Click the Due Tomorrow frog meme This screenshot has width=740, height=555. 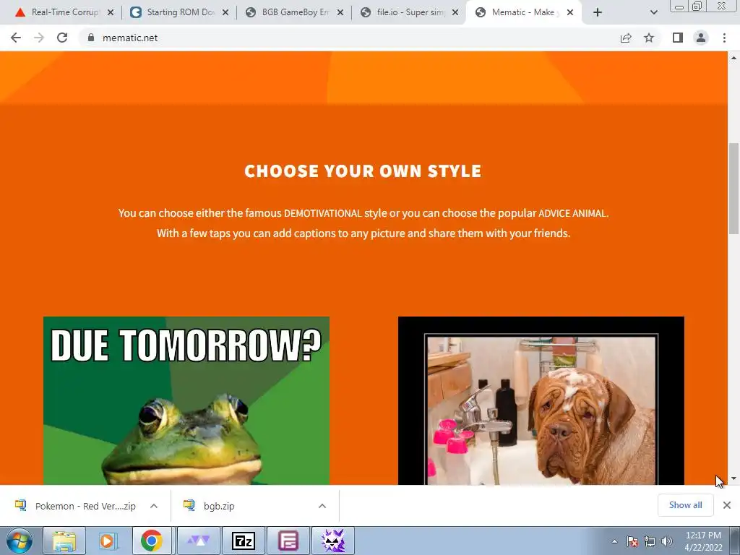click(186, 400)
